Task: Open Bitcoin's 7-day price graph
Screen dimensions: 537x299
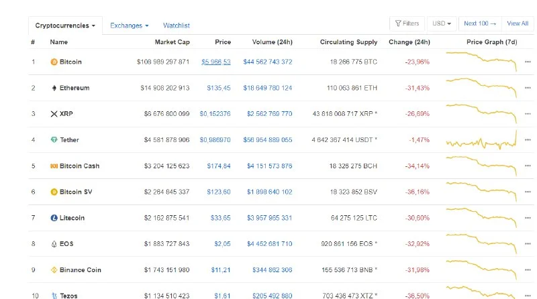Action: tap(481, 62)
